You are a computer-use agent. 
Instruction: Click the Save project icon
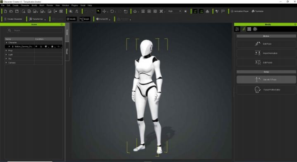[x=17, y=11]
